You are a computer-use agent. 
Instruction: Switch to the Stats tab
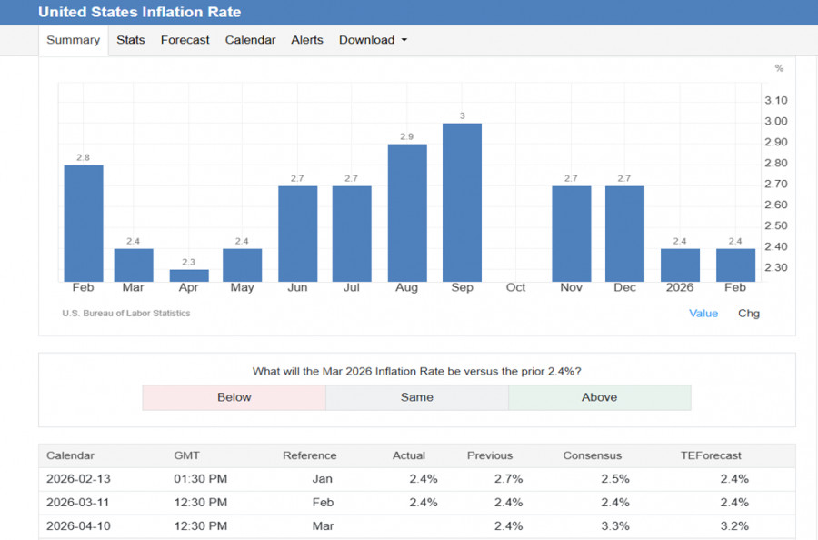[x=130, y=40]
